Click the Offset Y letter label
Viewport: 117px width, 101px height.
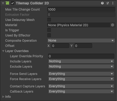(x=72, y=46)
